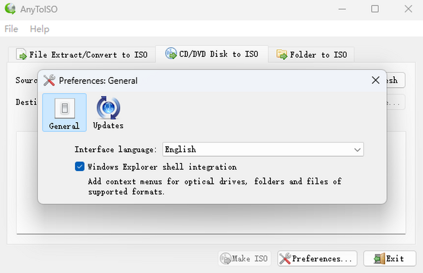Go to the Folder to ISO tab
423x273 pixels.
tap(312, 55)
